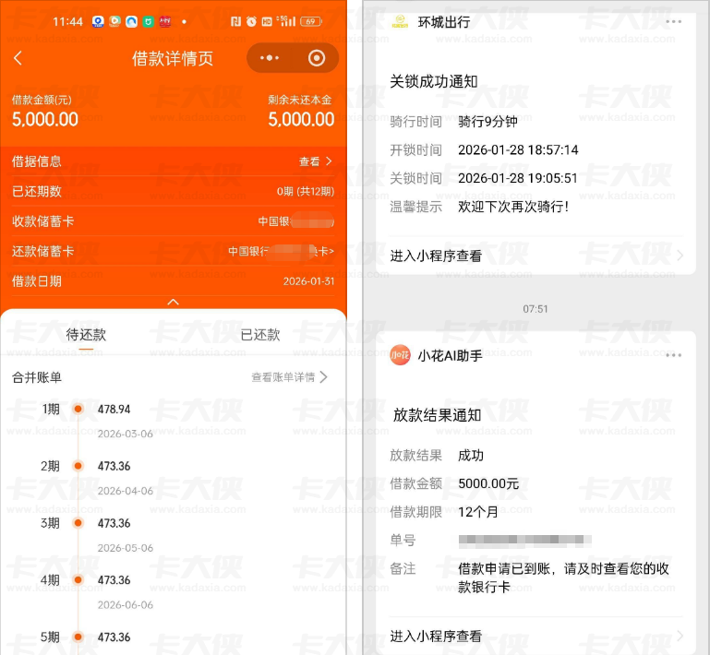
Task: Open 进入小程序查看 under 关锁成功通知
Action: tap(436, 256)
